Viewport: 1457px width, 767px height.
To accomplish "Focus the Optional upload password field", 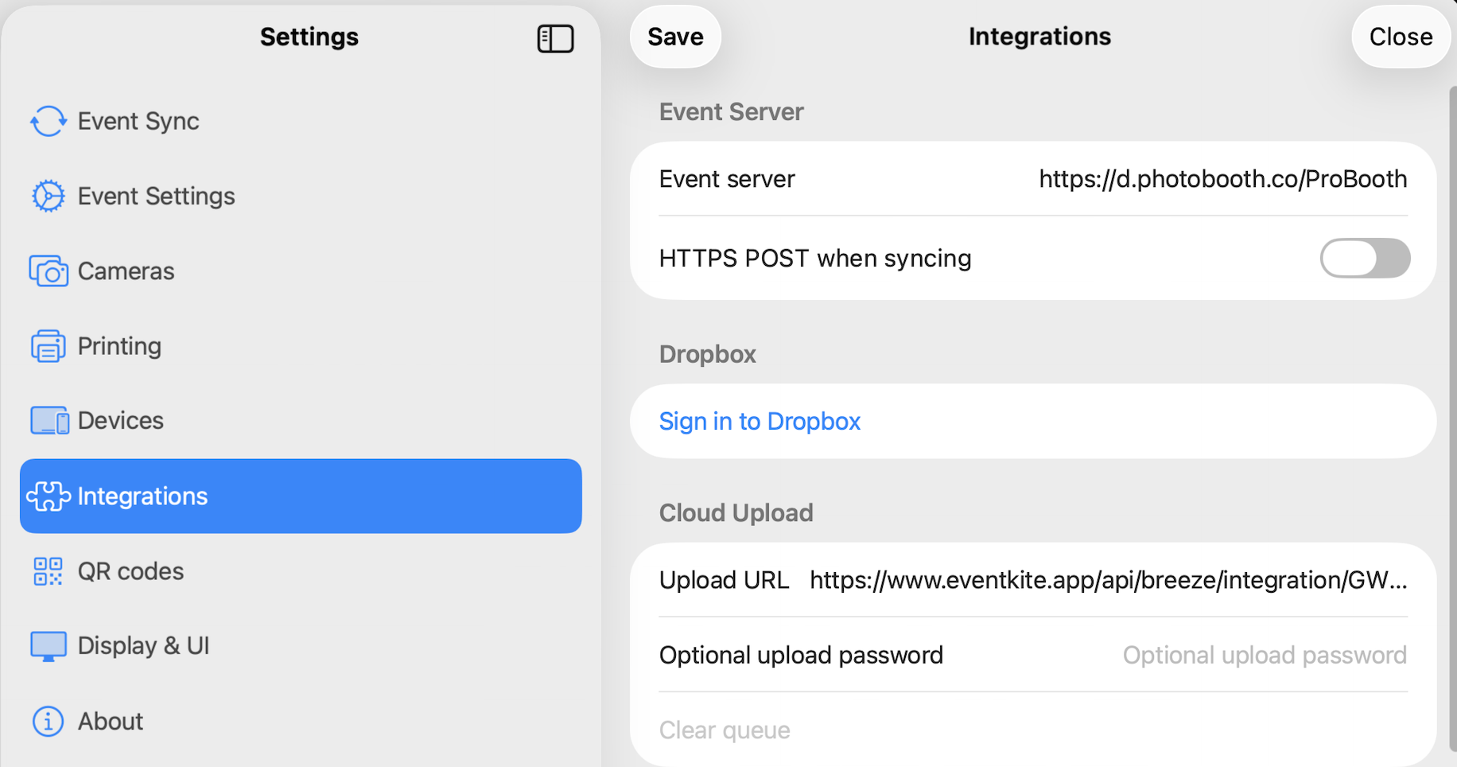I will point(1263,655).
